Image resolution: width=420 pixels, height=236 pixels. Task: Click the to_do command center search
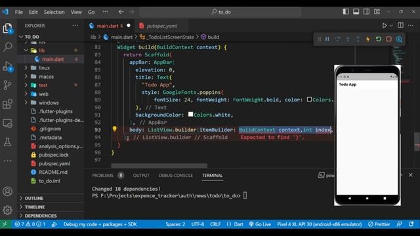pyautogui.click(x=220, y=12)
